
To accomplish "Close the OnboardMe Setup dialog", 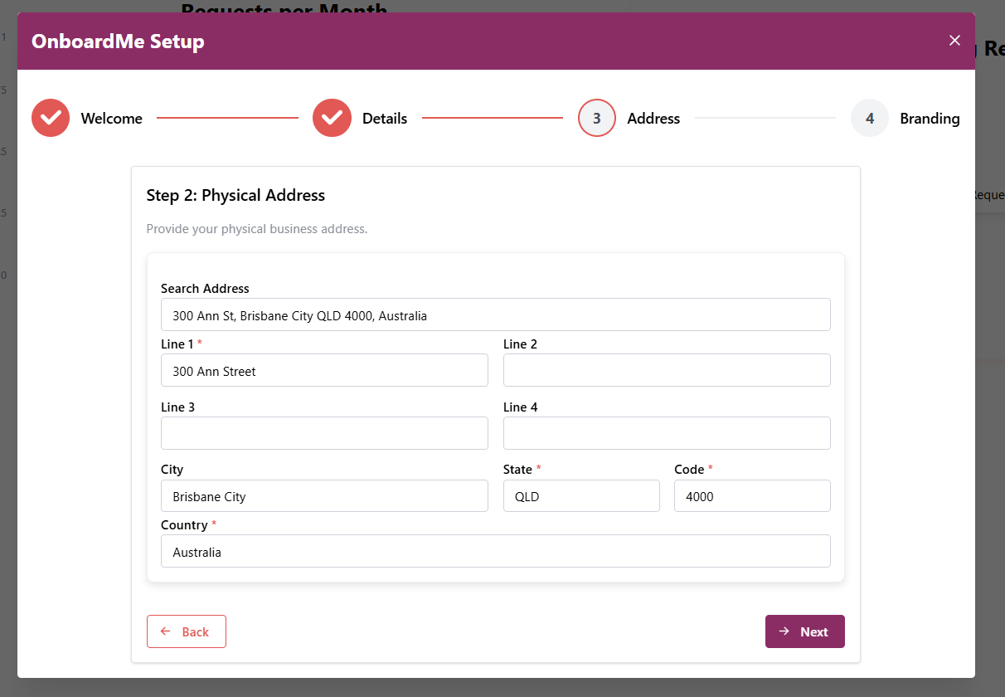I will click(954, 41).
